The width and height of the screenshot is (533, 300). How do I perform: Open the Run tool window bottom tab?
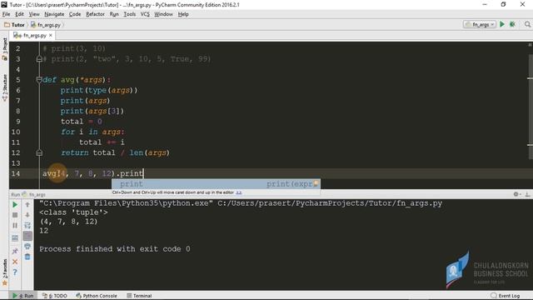(x=23, y=296)
